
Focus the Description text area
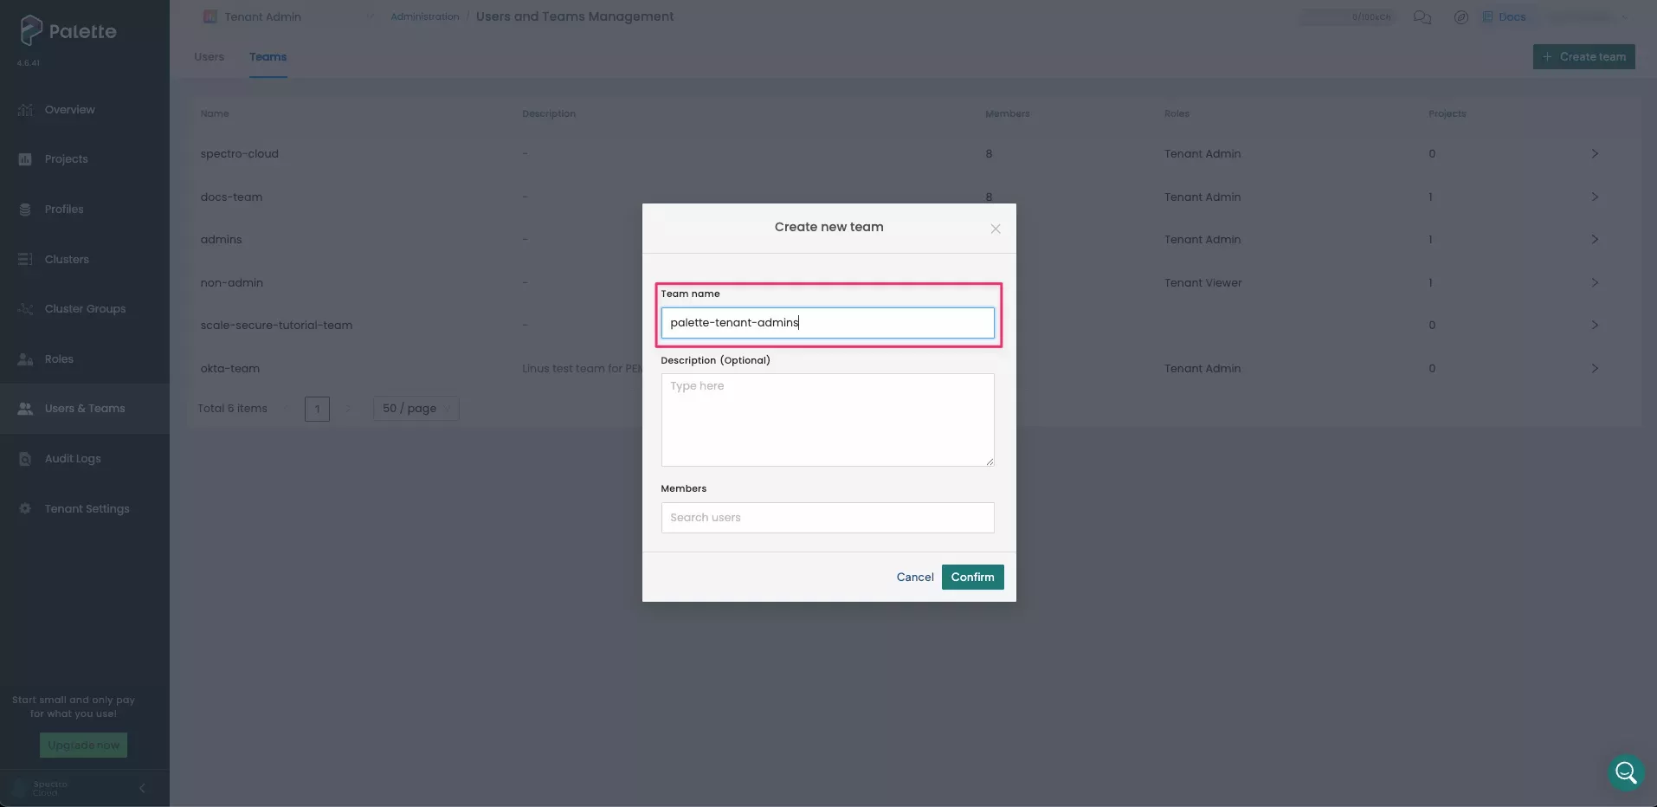click(x=827, y=420)
